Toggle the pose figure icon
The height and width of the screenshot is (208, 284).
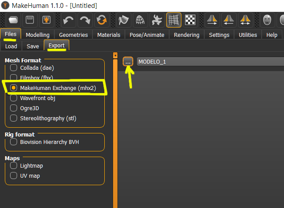(157, 20)
